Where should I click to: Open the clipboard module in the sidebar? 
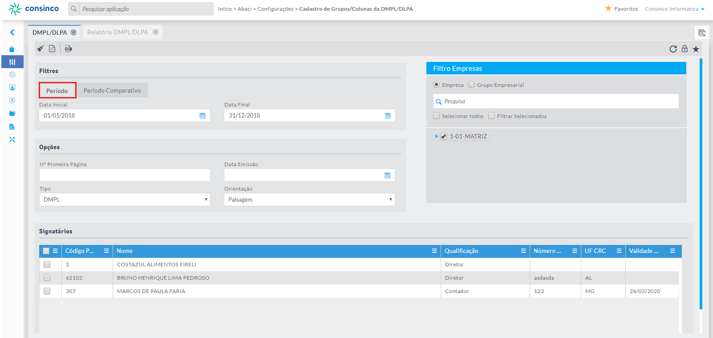point(12,49)
